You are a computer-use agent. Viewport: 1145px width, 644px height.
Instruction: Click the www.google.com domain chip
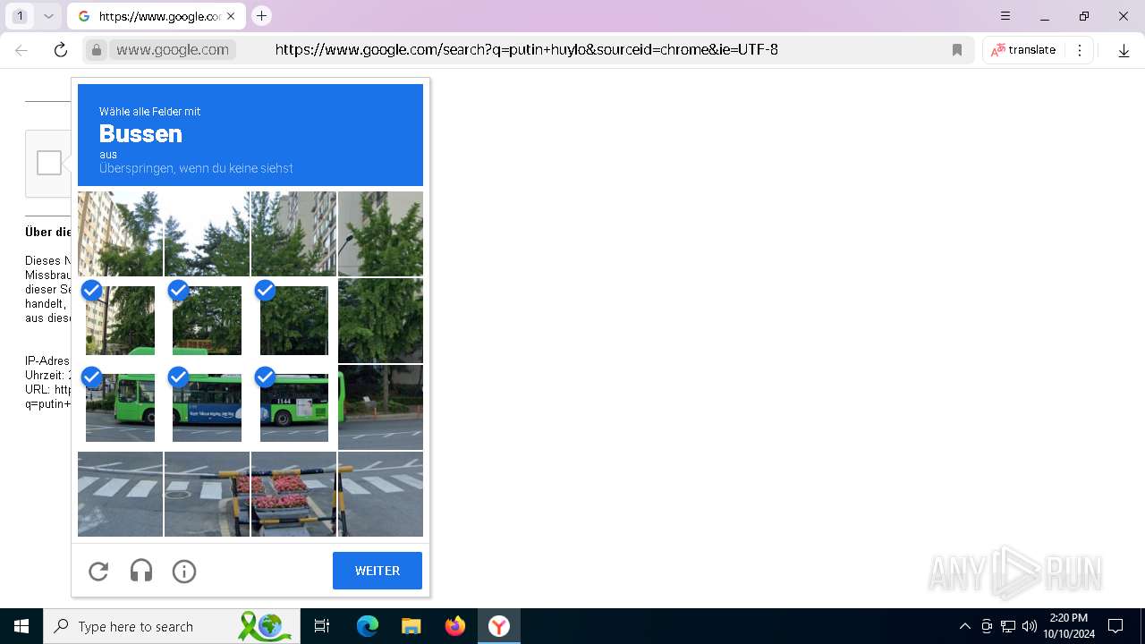(x=173, y=50)
